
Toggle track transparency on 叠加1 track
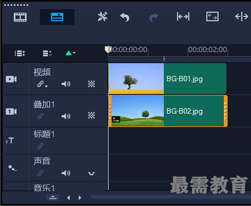[x=91, y=115]
